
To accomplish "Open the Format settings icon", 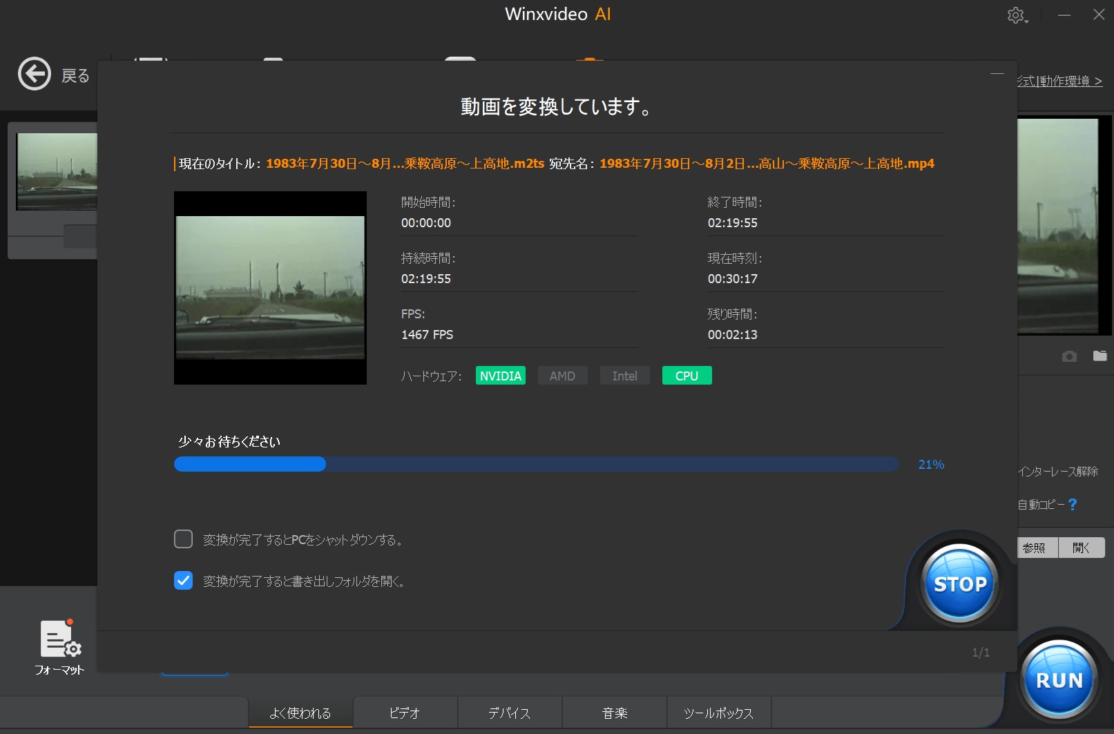I will (x=60, y=648).
